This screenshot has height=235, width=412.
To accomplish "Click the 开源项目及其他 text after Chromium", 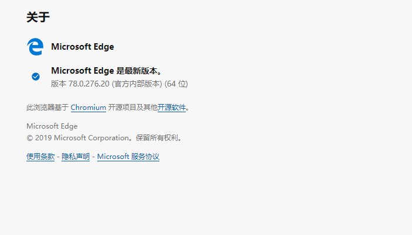I will tap(133, 108).
